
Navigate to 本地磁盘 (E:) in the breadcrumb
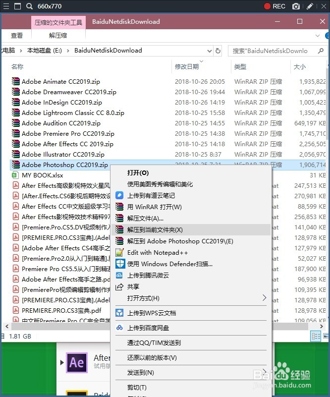[44, 51]
